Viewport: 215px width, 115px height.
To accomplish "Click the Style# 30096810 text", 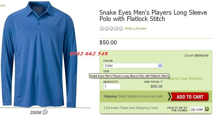I will [196, 55].
